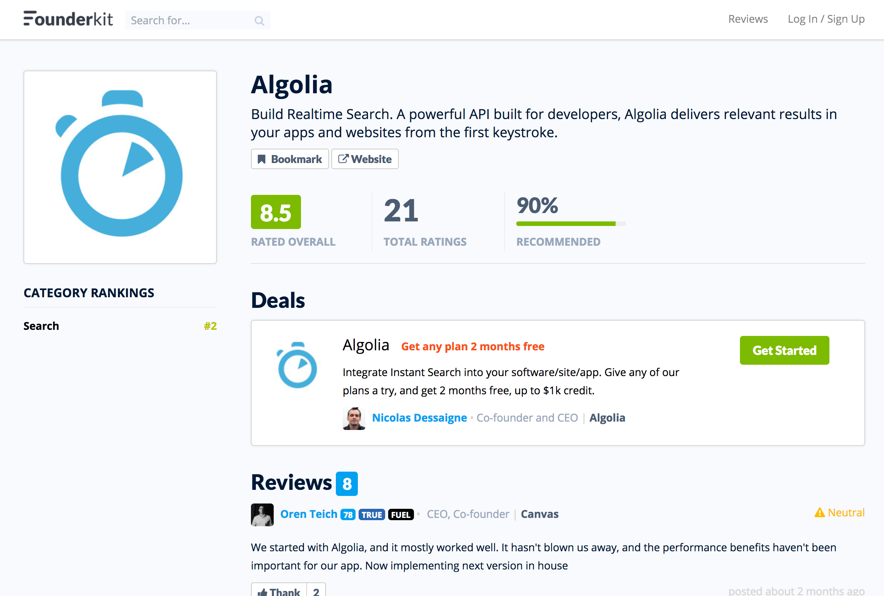Open the Reviews menu item
Viewport: 884px width, 596px height.
748,19
